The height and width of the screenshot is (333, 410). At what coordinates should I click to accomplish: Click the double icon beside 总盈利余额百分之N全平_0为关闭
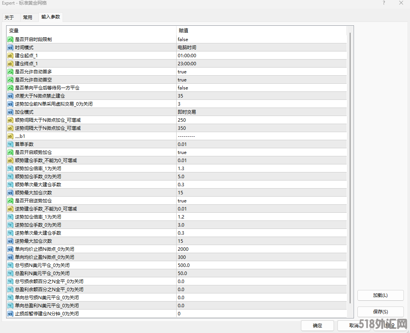[10, 290]
